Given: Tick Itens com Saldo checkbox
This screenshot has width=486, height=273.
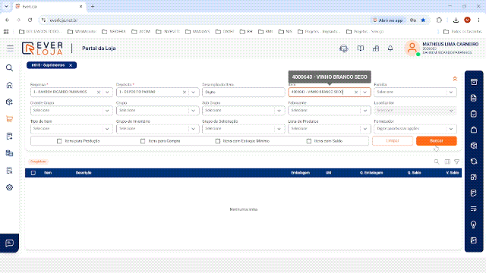Looking at the screenshot, I should tap(309, 141).
